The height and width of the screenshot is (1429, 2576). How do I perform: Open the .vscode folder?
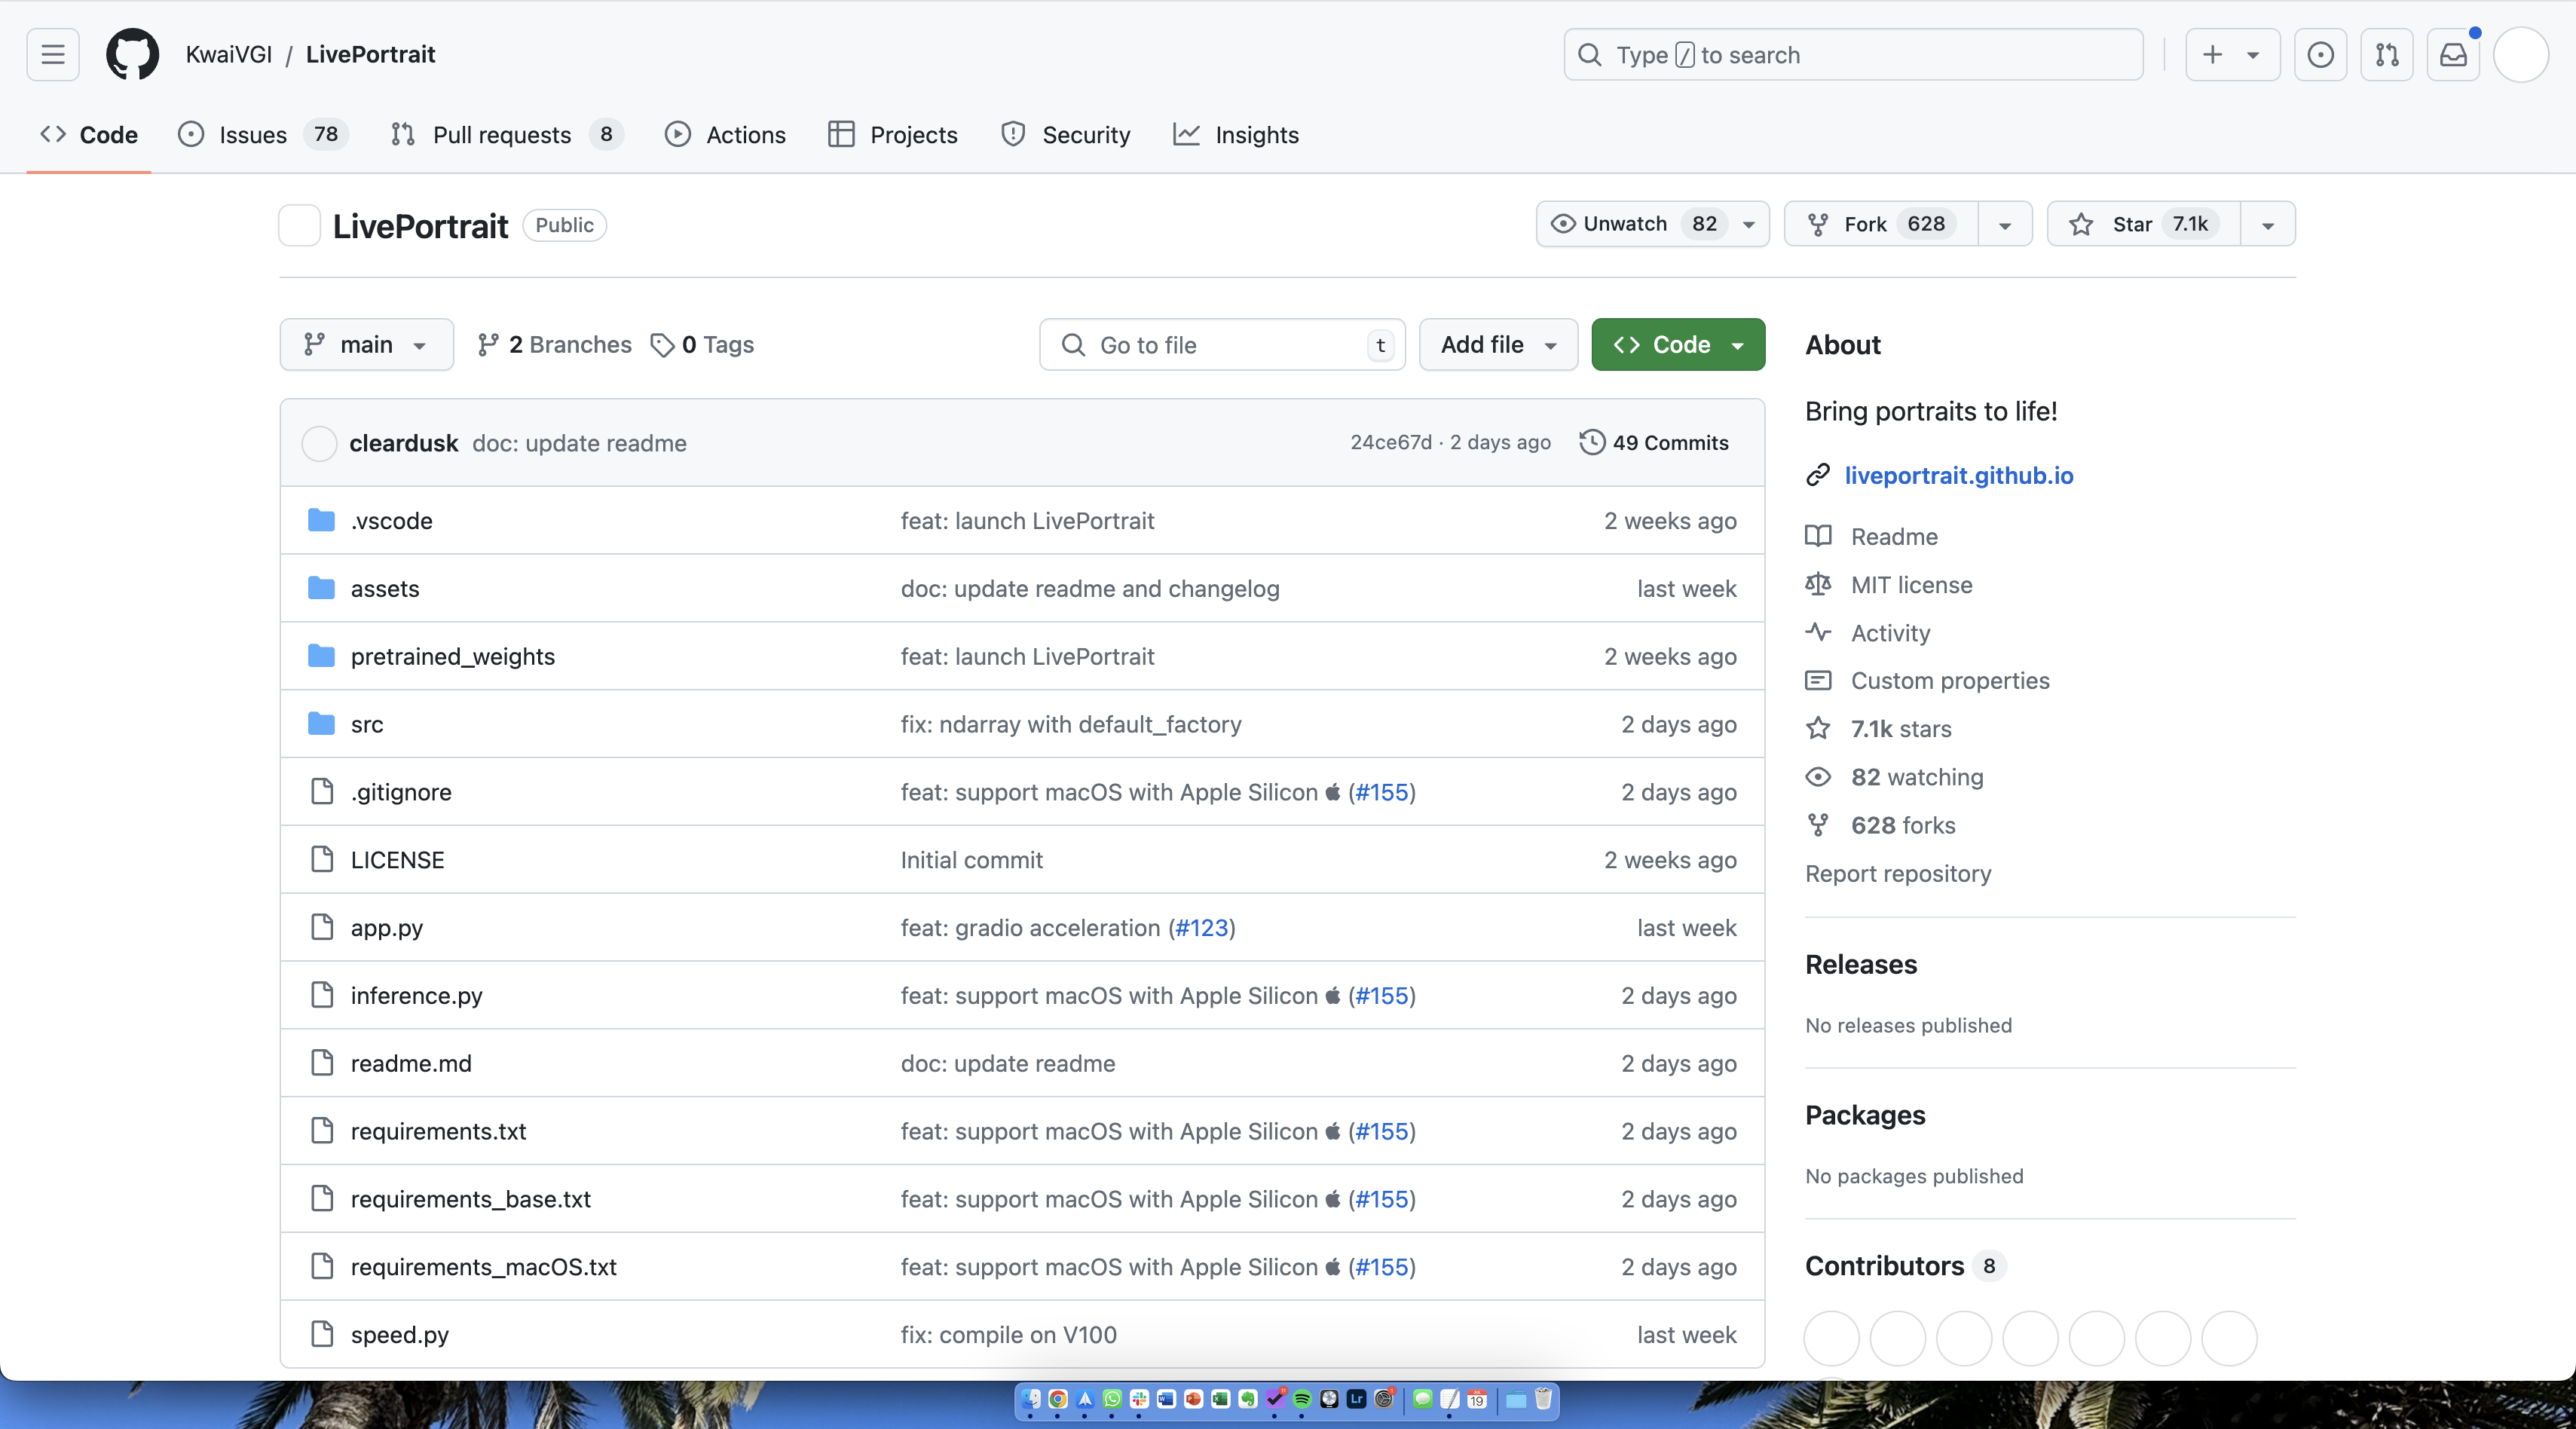tap(392, 521)
